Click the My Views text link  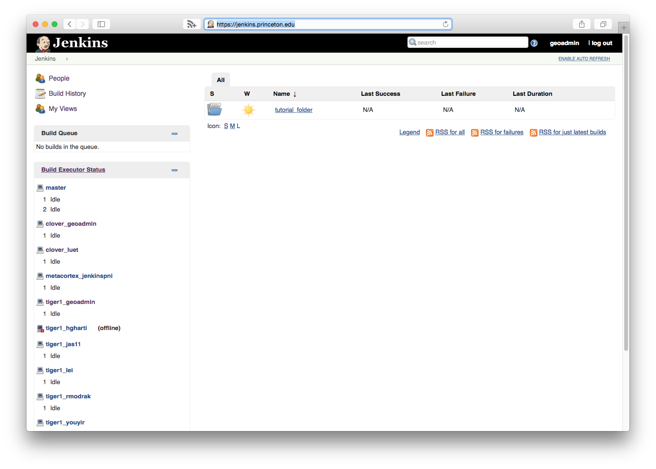click(x=63, y=109)
